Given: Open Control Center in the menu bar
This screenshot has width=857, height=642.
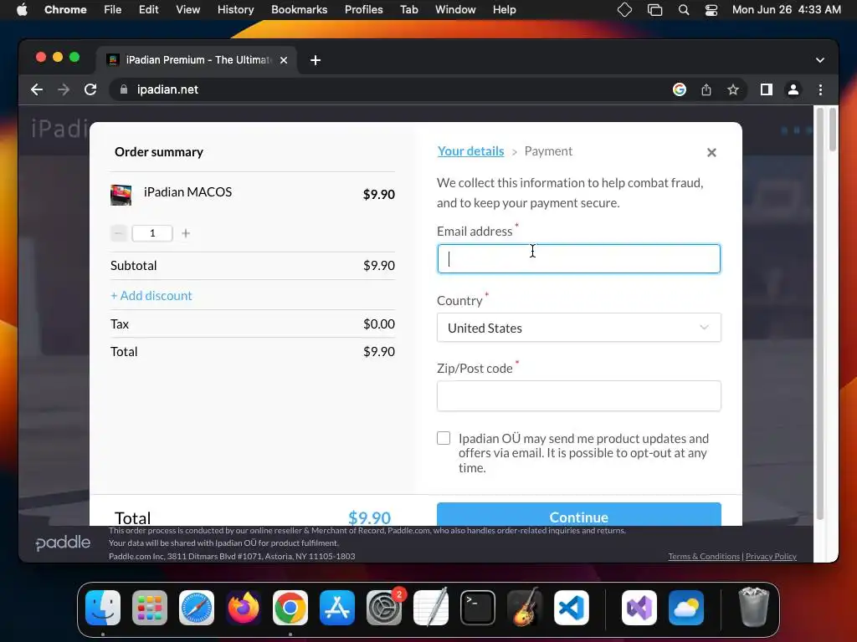Looking at the screenshot, I should (x=711, y=10).
